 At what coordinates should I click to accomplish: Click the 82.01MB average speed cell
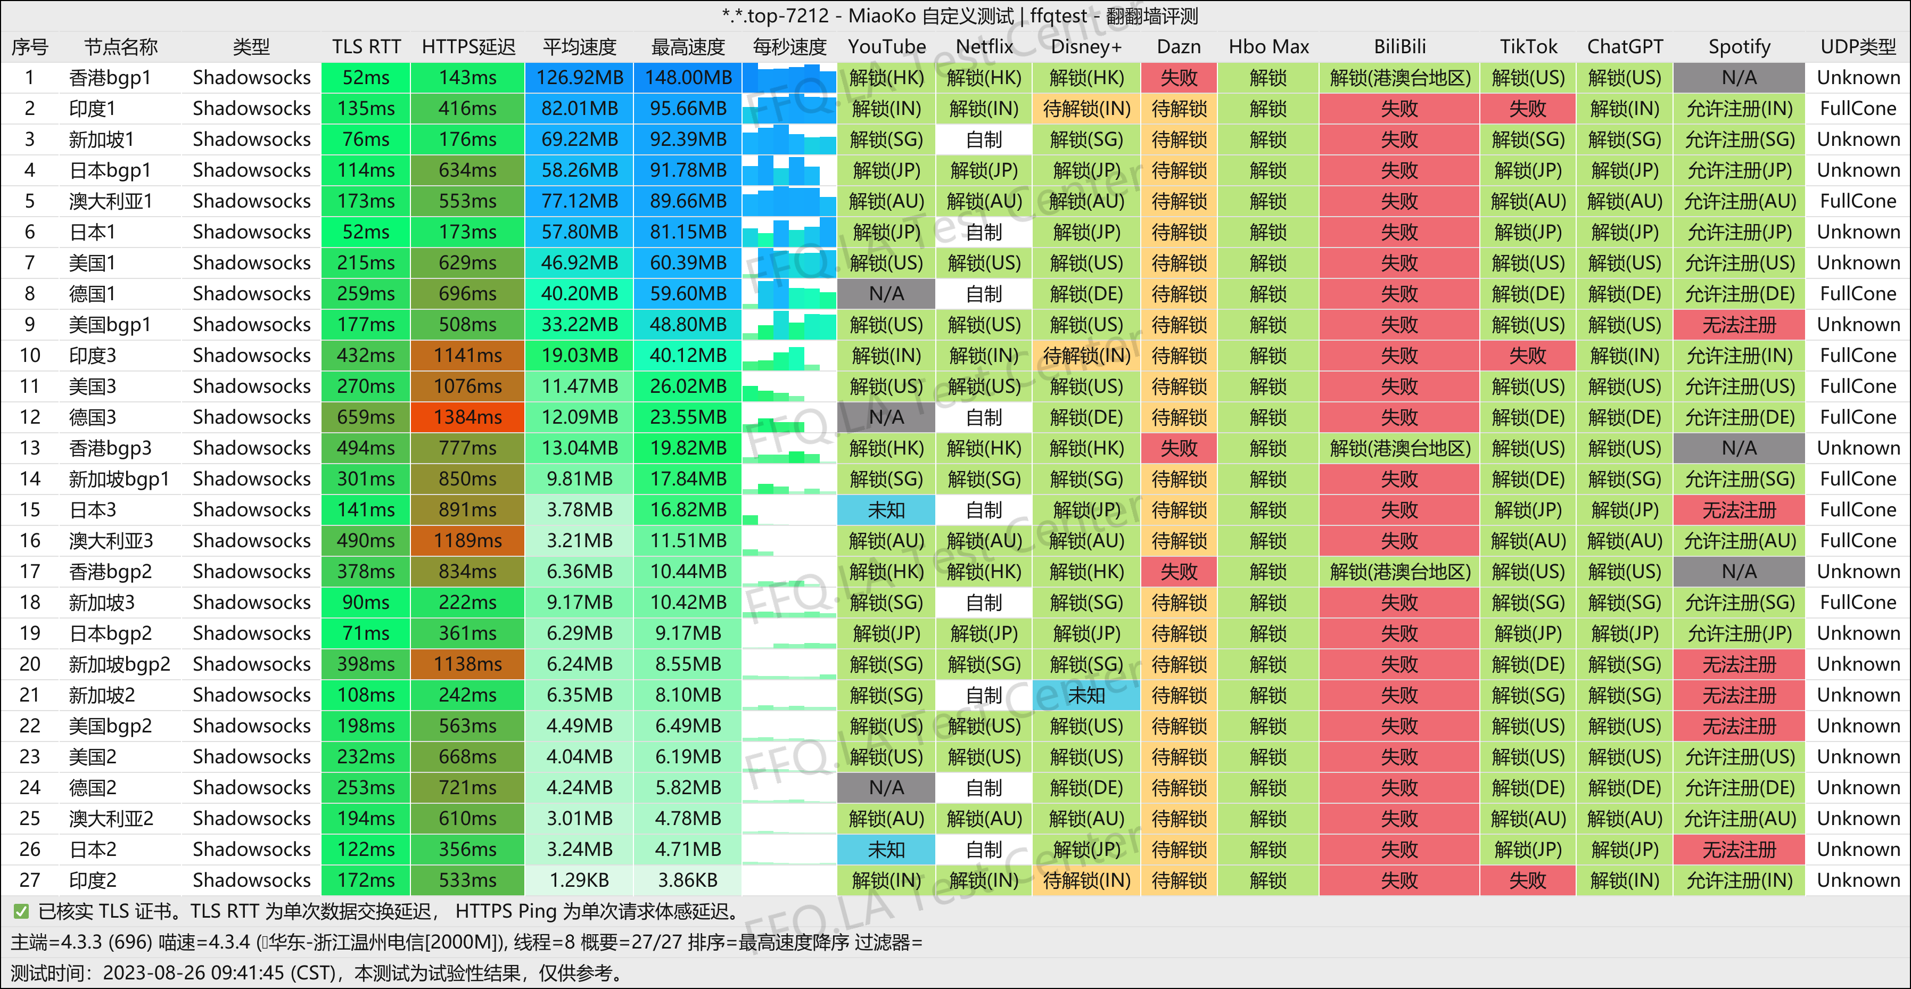pyautogui.click(x=579, y=109)
